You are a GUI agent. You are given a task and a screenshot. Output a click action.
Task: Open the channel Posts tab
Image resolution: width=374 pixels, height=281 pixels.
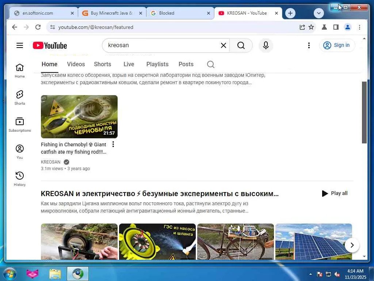pos(186,64)
